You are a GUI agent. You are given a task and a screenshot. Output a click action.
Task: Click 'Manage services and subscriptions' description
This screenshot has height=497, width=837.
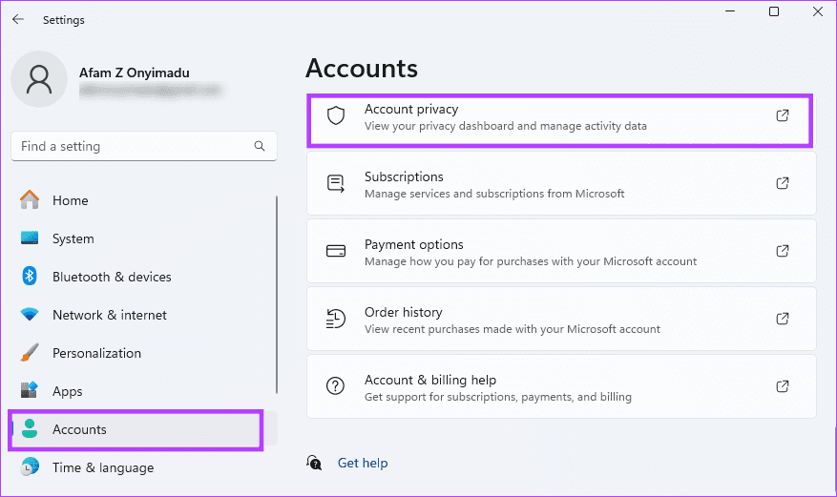[x=494, y=194]
